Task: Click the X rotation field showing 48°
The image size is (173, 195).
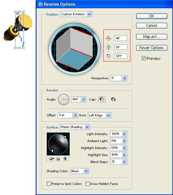Action: tap(121, 38)
